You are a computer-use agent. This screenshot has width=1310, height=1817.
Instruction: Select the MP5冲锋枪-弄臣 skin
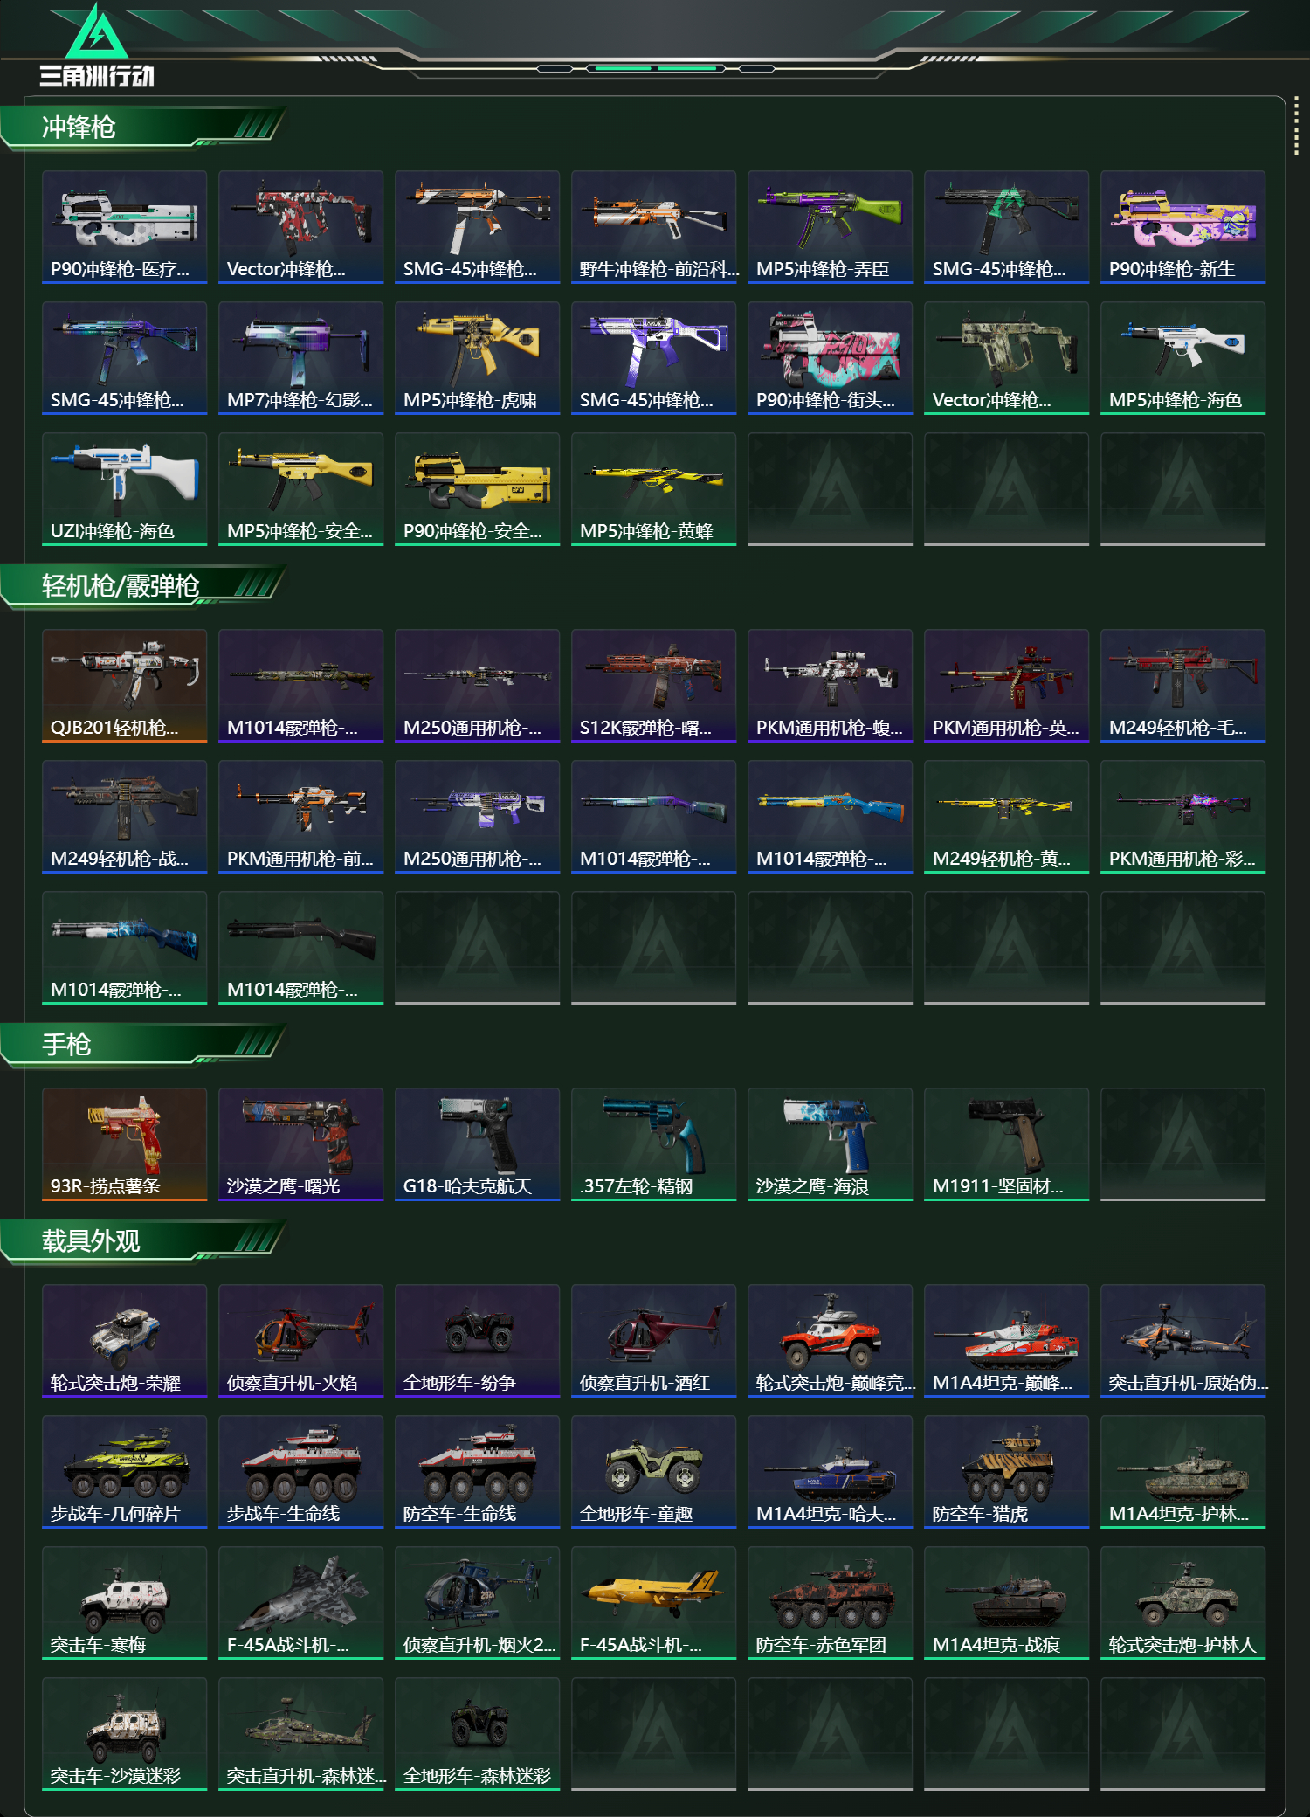[830, 227]
